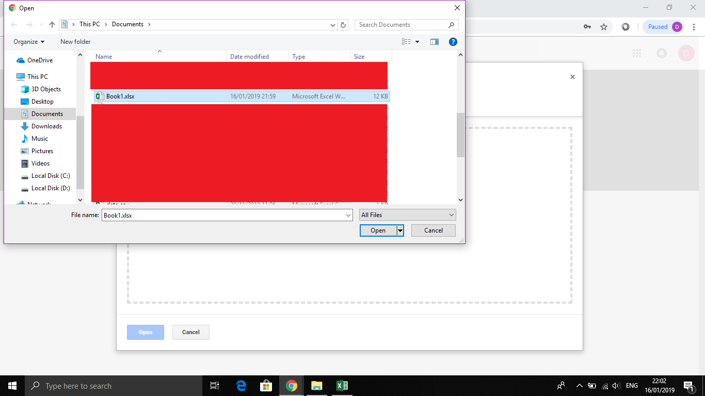Image resolution: width=705 pixels, height=396 pixels.
Task: Open recent locations dropdown arrow
Action: click(x=41, y=25)
